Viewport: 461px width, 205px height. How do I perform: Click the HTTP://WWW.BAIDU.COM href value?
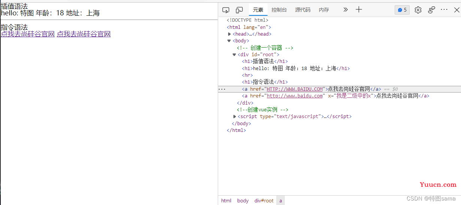[x=295, y=89]
